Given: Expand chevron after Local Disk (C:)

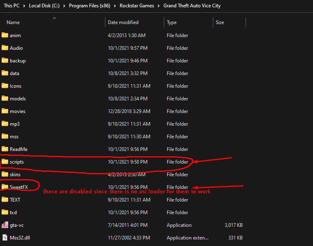Looking at the screenshot, I should point(64,6).
